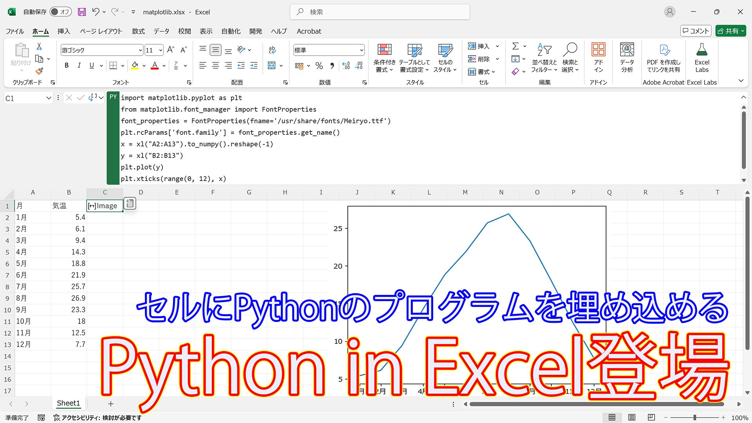Viewport: 752px width, 423px height.
Task: Open the Delete cells dropdown arrow
Action: coord(497,59)
